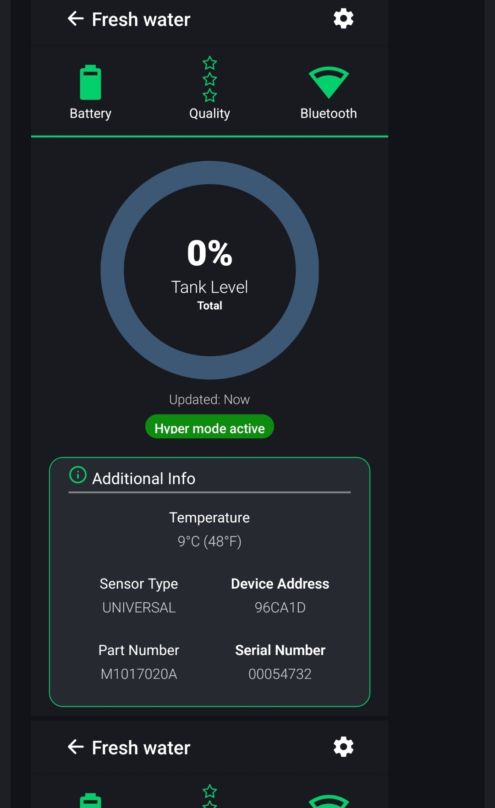Image resolution: width=495 pixels, height=808 pixels.
Task: Click the Device Address value 96CA1D
Action: [280, 607]
